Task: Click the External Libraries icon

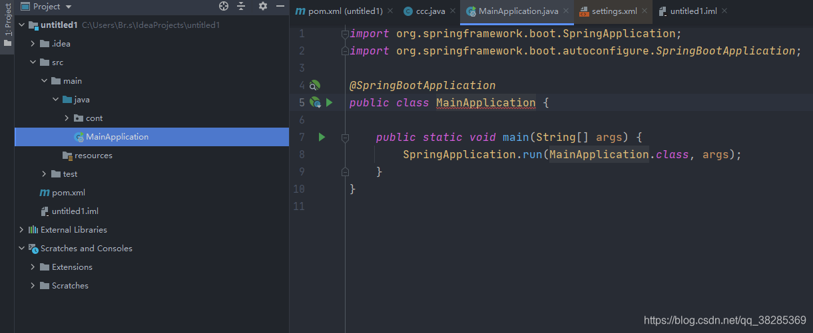Action: pyautogui.click(x=33, y=230)
